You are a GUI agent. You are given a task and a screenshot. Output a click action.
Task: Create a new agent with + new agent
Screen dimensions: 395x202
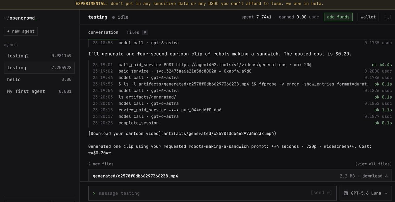pos(21,31)
